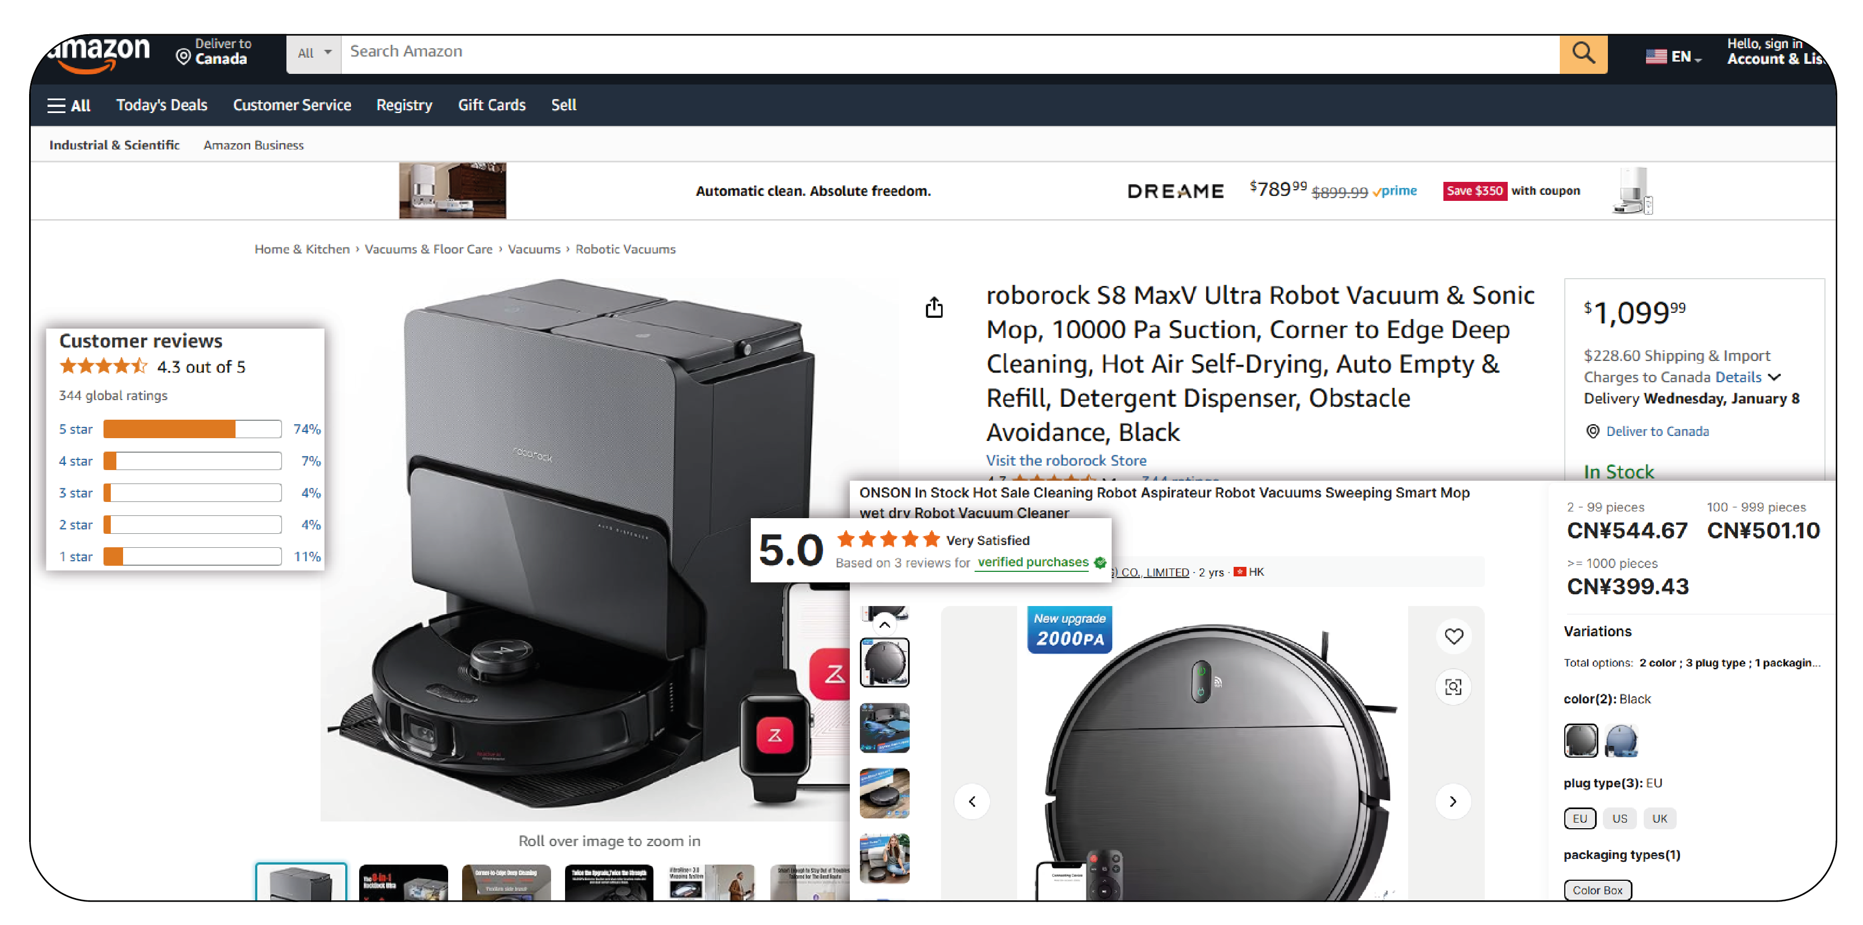Screen dimensions: 1863x925
Task: Click the image search scan icon
Action: [x=1453, y=687]
